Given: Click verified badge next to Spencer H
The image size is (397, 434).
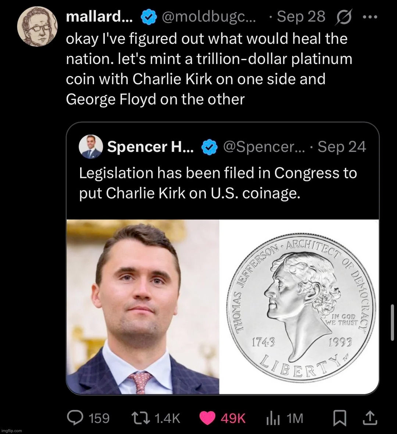Looking at the screenshot, I should (209, 147).
